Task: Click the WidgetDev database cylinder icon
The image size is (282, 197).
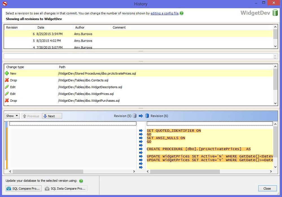Action: point(275,13)
